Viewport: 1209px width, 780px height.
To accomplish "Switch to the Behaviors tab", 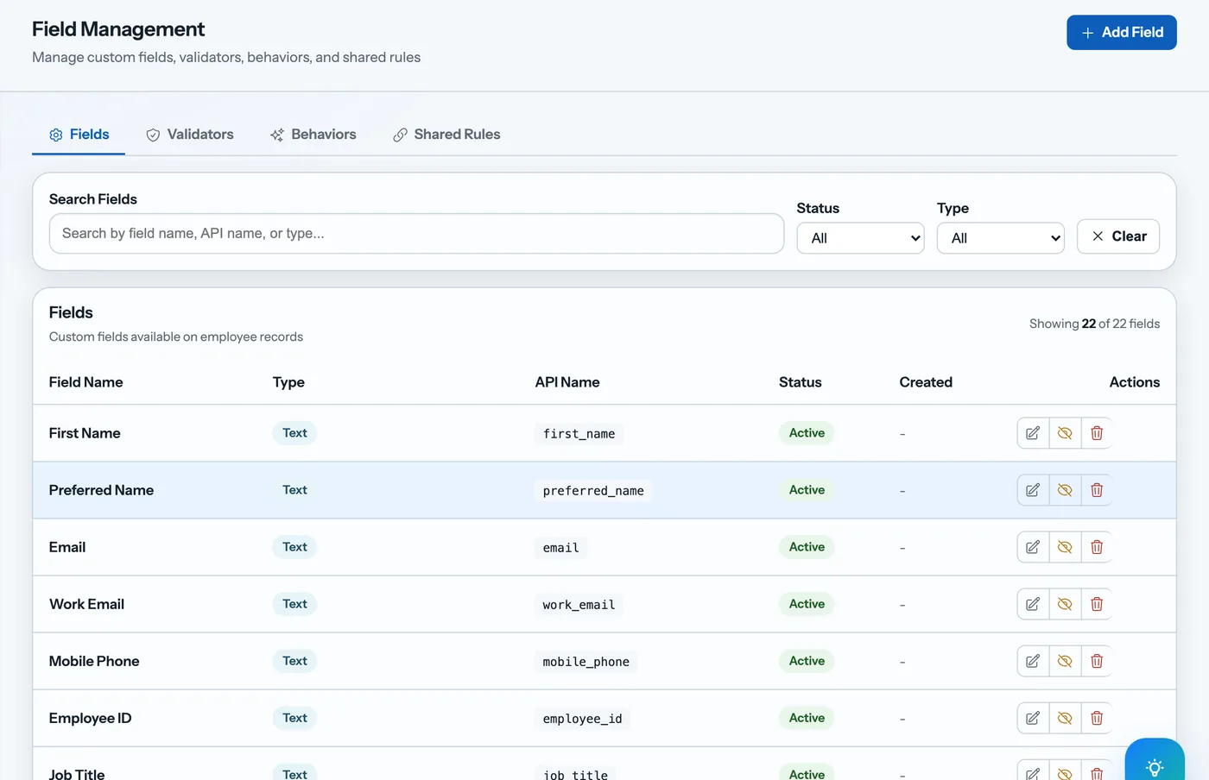I will point(313,135).
